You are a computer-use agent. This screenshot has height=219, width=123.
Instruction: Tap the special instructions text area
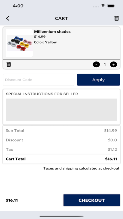click(x=61, y=110)
